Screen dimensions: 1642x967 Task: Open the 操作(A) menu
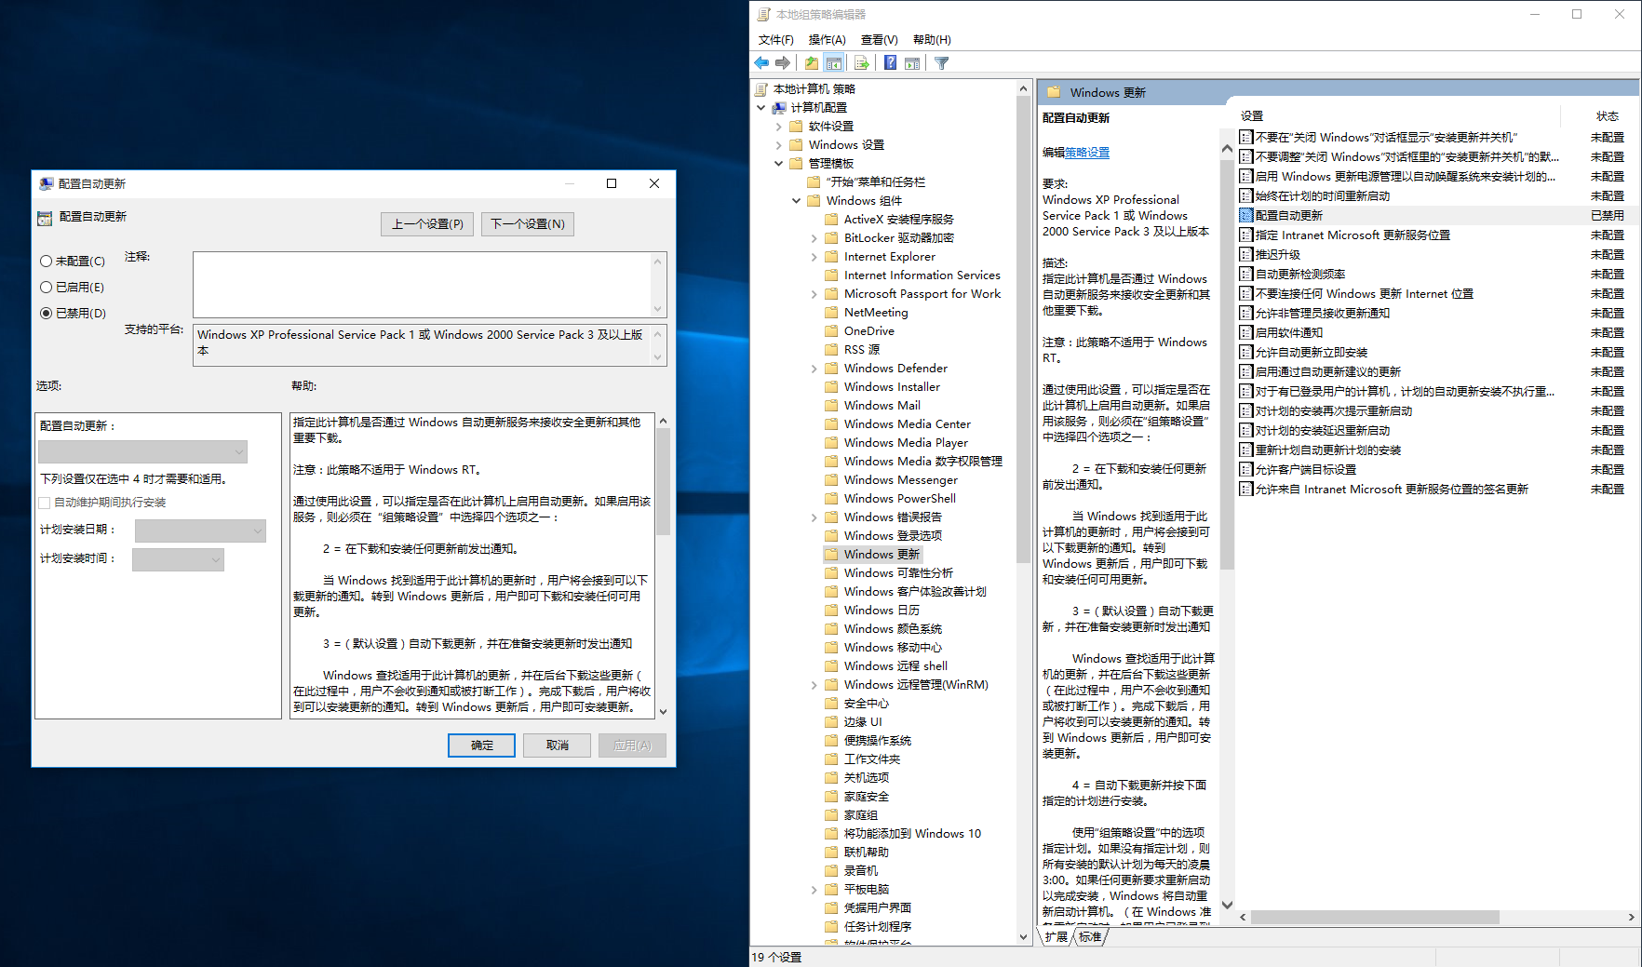827,39
